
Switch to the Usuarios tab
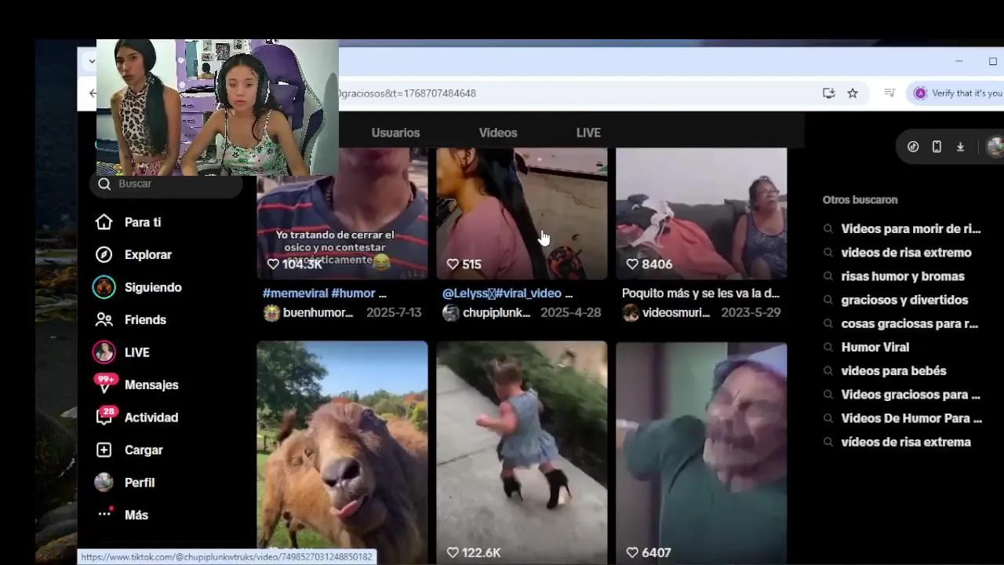395,133
